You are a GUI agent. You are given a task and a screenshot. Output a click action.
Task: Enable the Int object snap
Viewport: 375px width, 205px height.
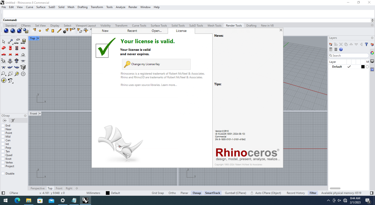(3, 144)
